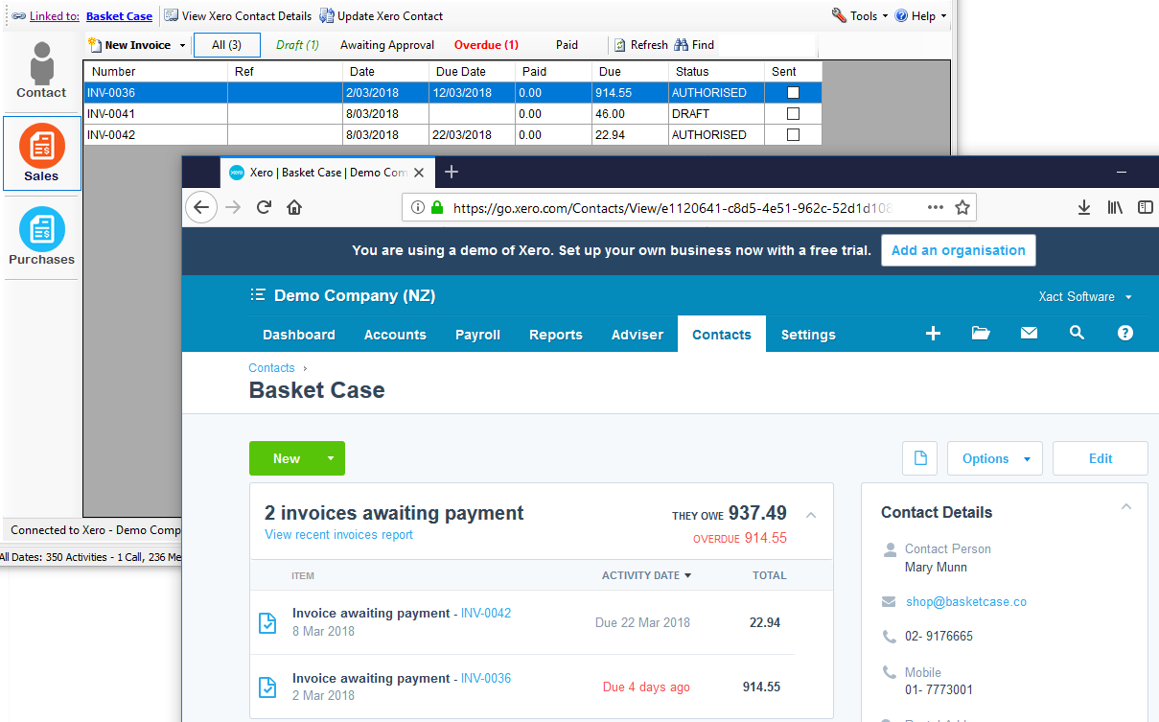Click View Xero Contact Details
1159x722 pixels.
click(238, 16)
